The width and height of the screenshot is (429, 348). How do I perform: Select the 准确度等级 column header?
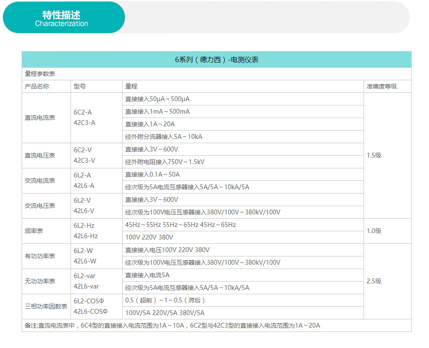click(x=382, y=86)
